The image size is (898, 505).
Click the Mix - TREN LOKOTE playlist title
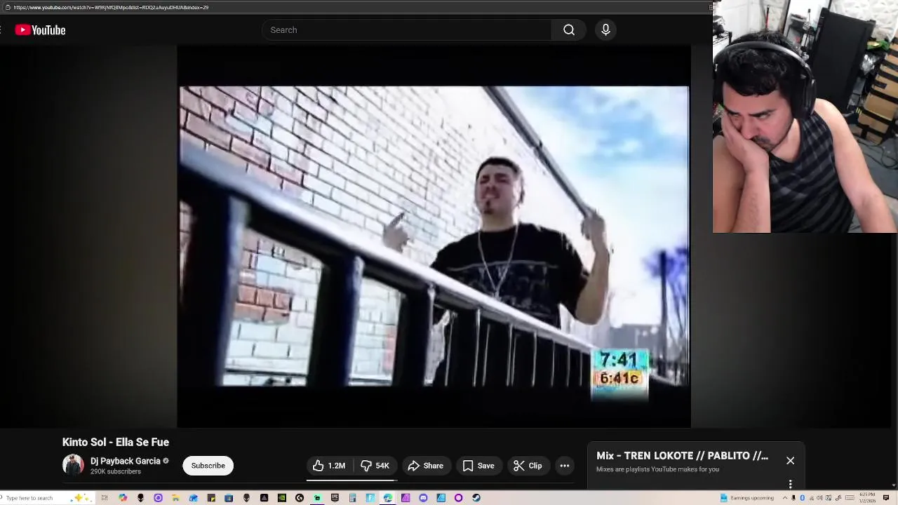coord(682,456)
